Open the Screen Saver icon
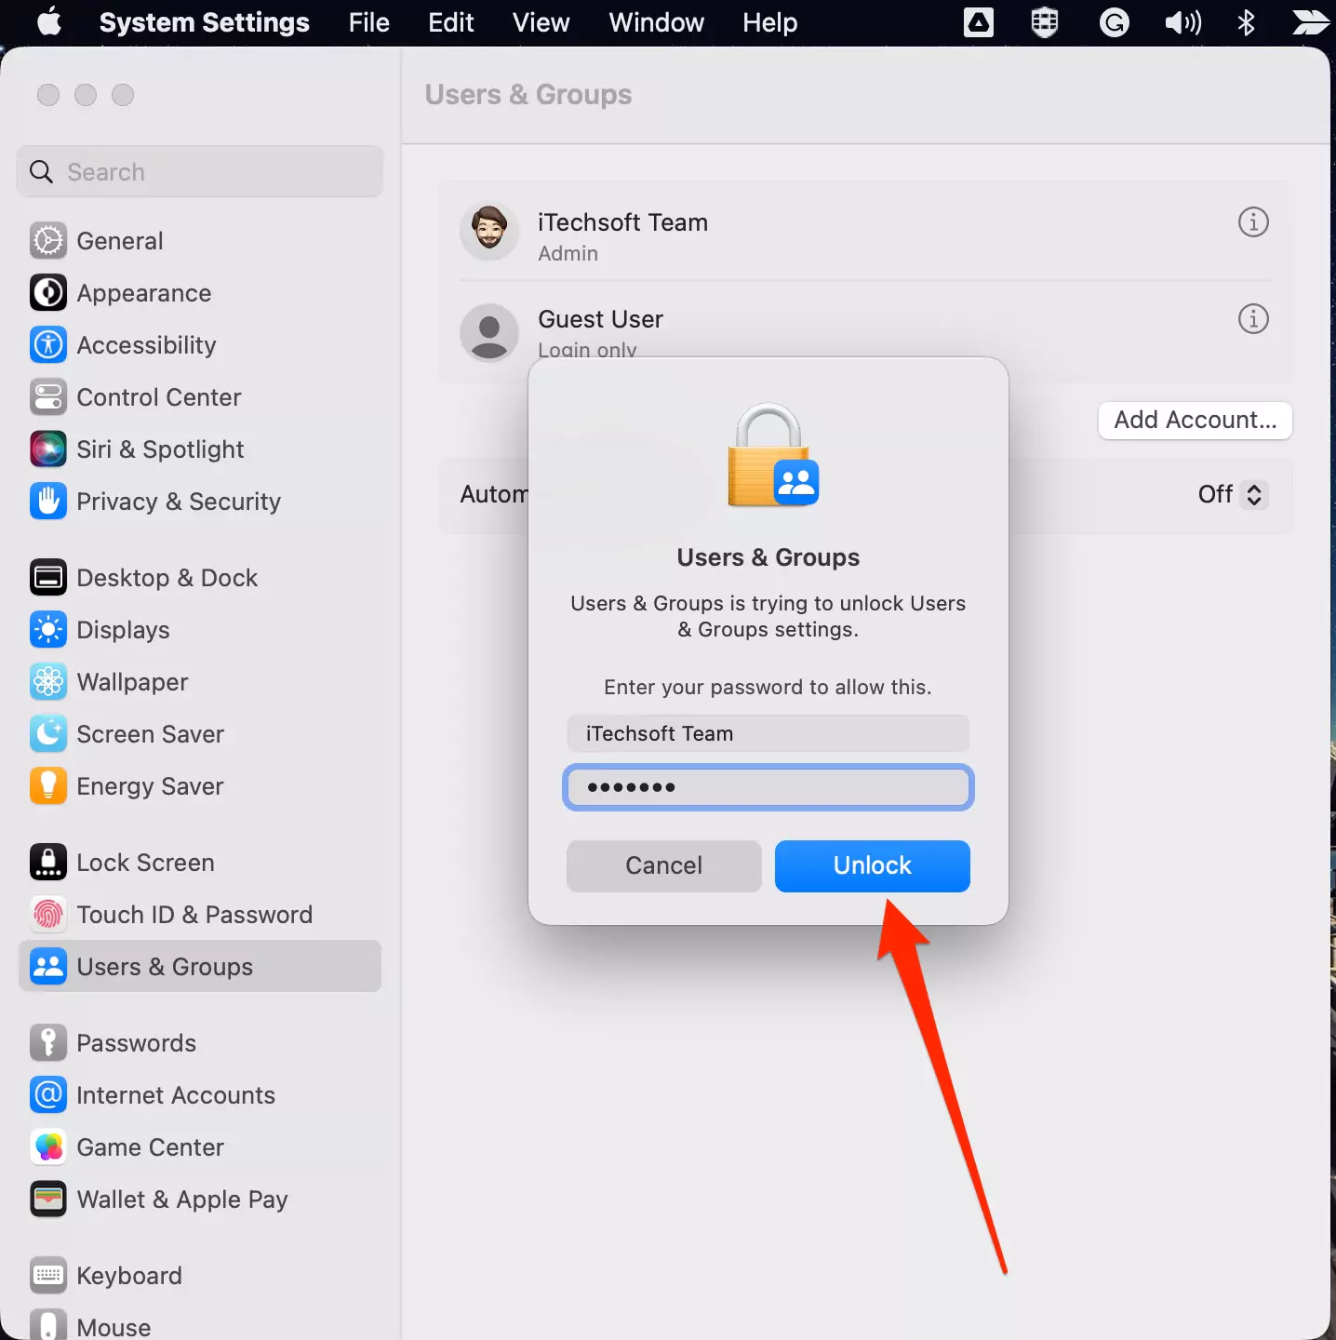1336x1340 pixels. [48, 734]
